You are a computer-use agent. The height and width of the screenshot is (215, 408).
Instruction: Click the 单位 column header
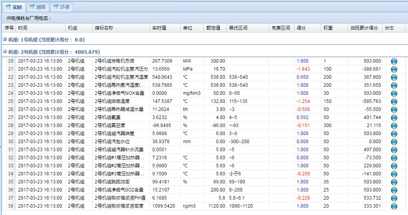click(192, 28)
